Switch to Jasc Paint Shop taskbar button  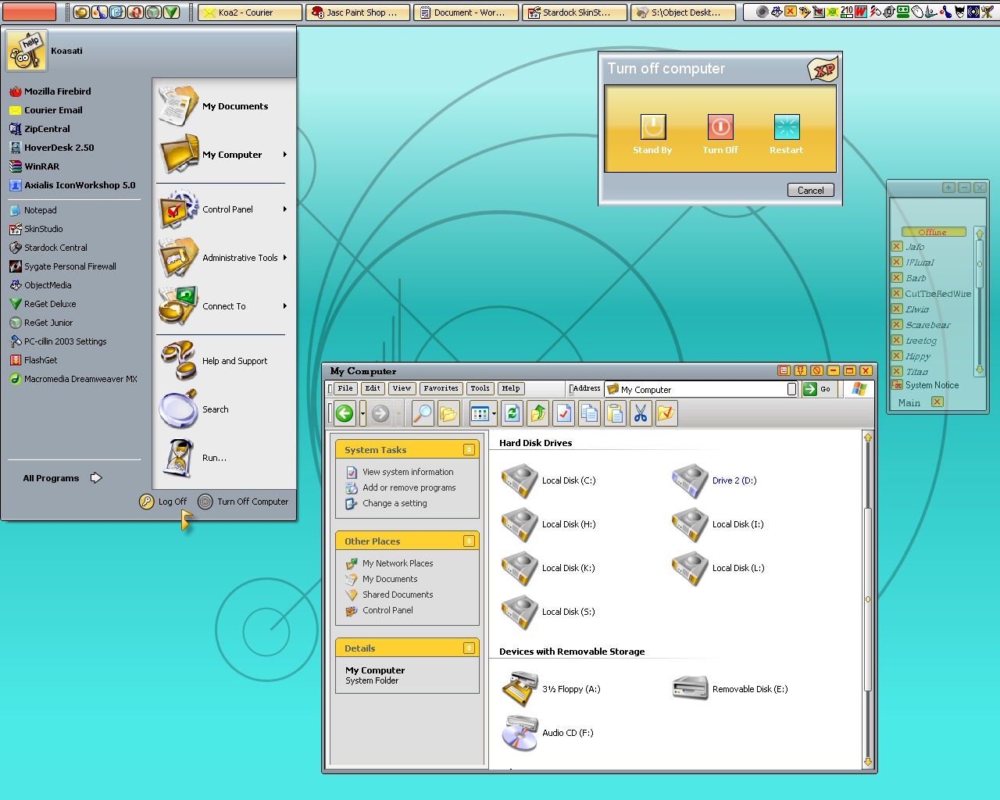point(358,12)
